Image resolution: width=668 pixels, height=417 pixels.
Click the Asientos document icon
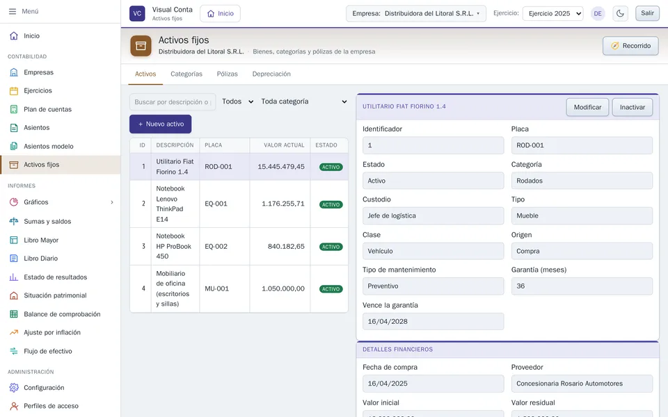click(14, 128)
